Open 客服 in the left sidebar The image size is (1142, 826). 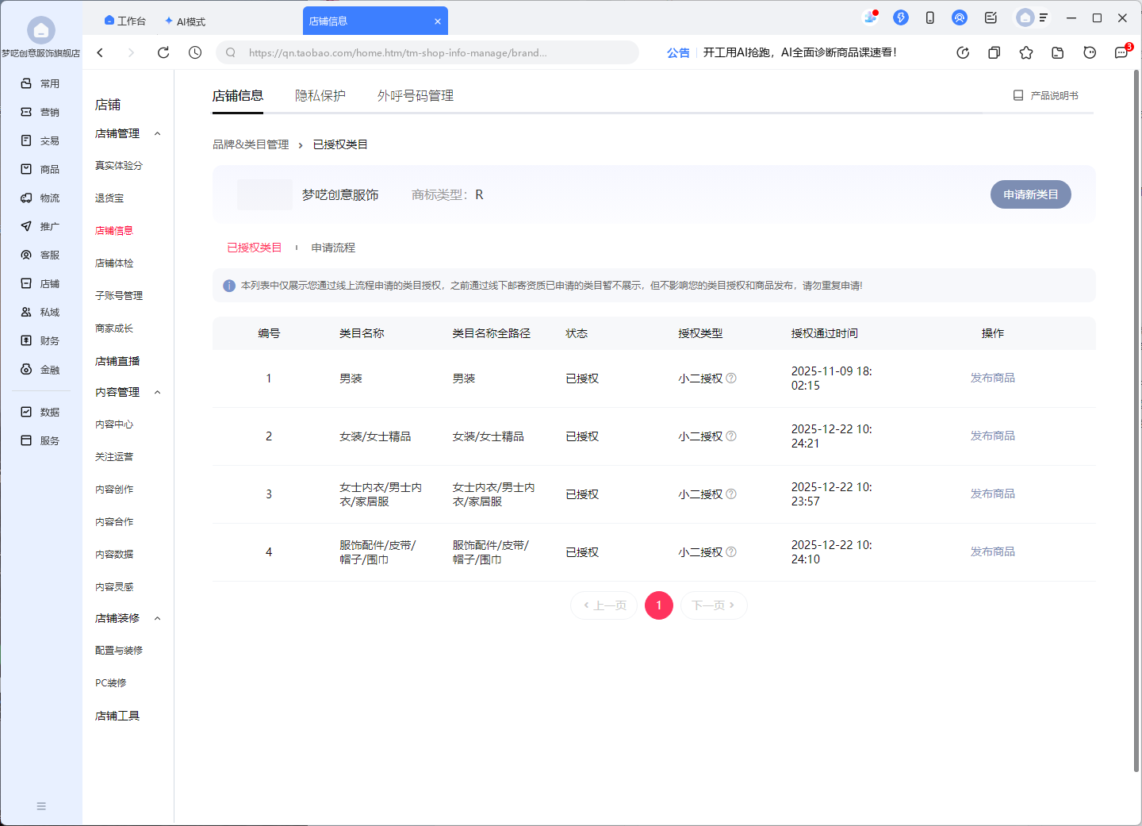[41, 255]
